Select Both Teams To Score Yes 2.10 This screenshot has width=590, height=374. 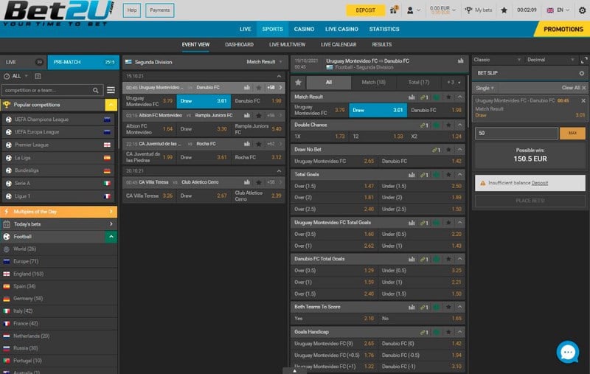(x=334, y=319)
